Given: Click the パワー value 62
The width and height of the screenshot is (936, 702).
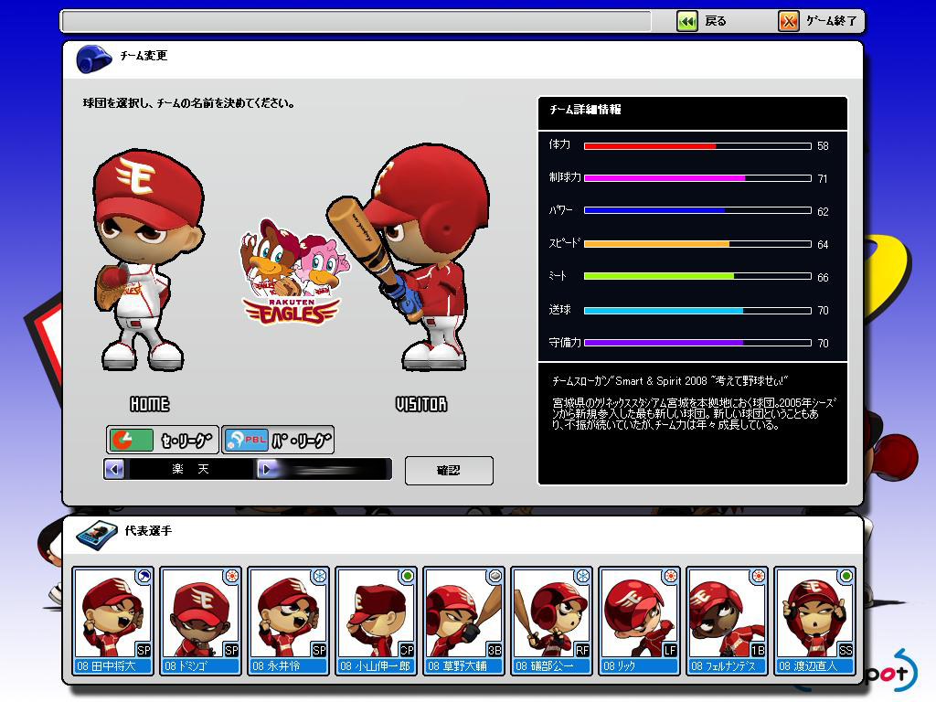Looking at the screenshot, I should pyautogui.click(x=823, y=212).
